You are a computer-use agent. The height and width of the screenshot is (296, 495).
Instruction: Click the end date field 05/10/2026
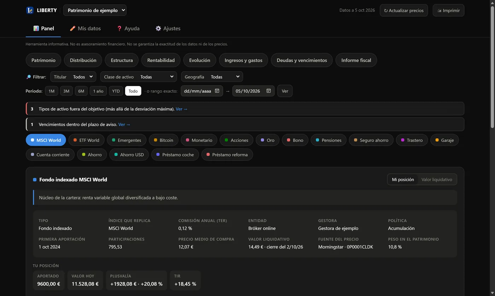point(253,91)
